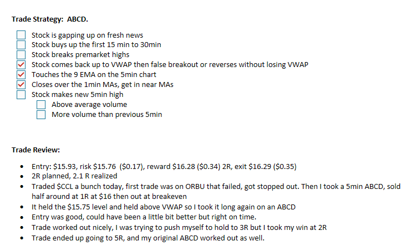The image size is (416, 251).
Task: Tick 'Stock buys up the first 15 min' checkbox
Action: coord(22,45)
